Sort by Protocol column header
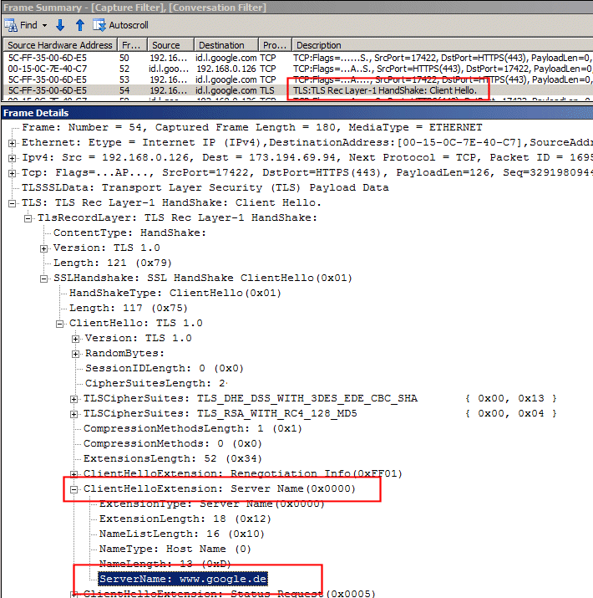This screenshot has height=598, width=593. 275,45
